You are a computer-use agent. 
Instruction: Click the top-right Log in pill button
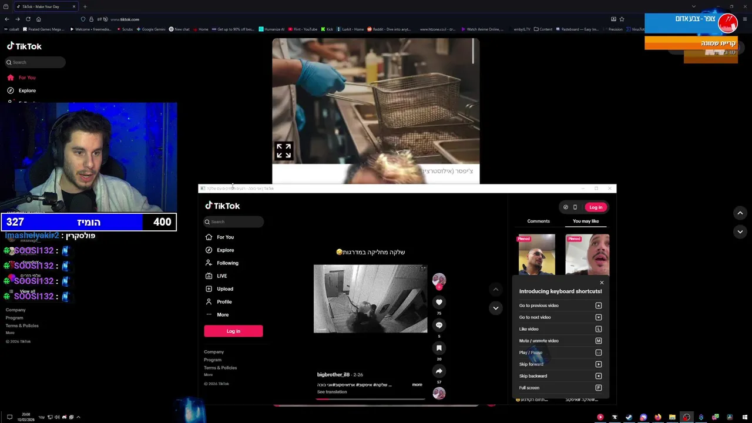click(x=596, y=207)
